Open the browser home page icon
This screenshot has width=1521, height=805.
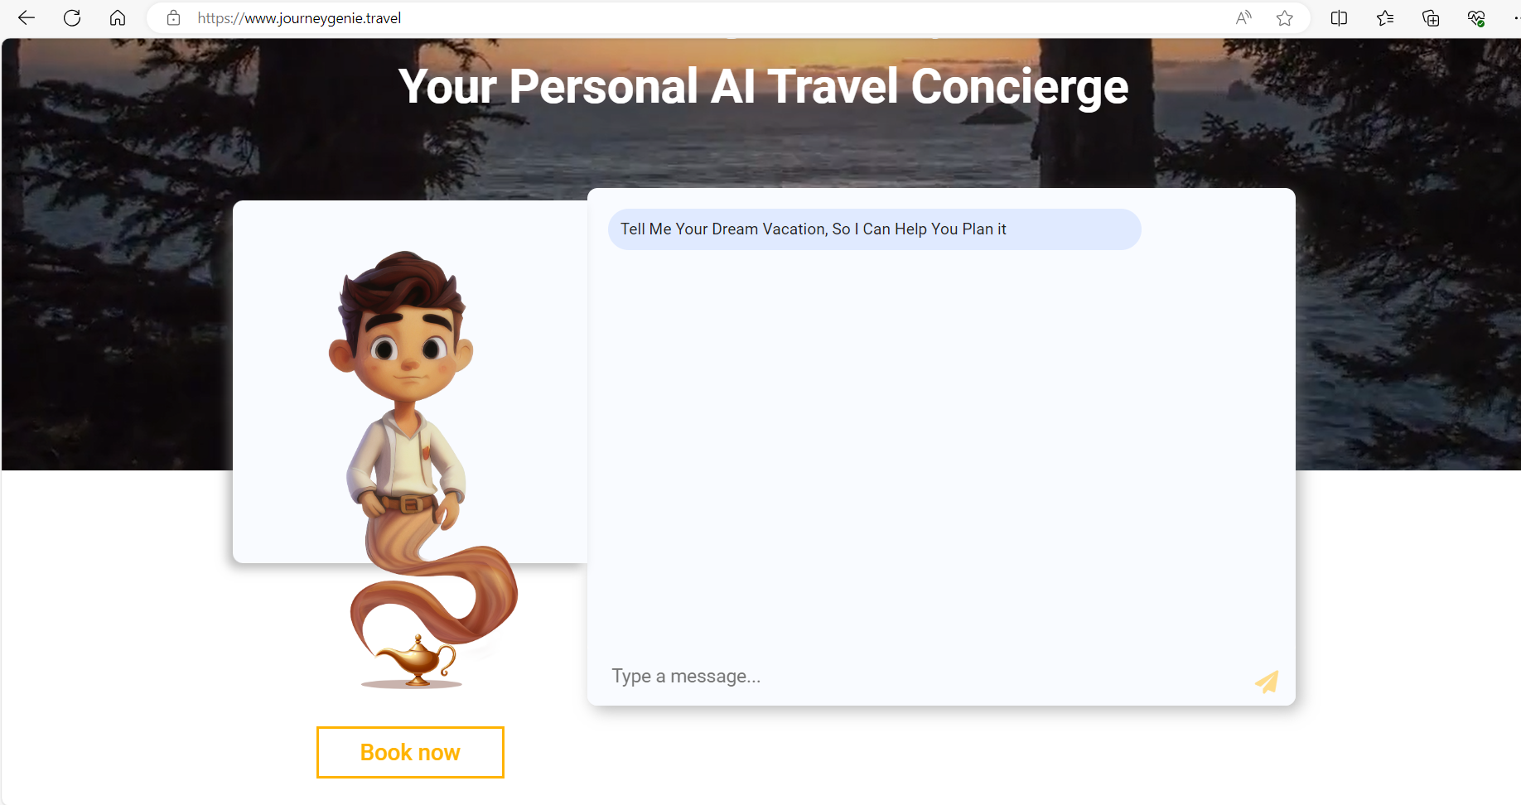pos(118,18)
